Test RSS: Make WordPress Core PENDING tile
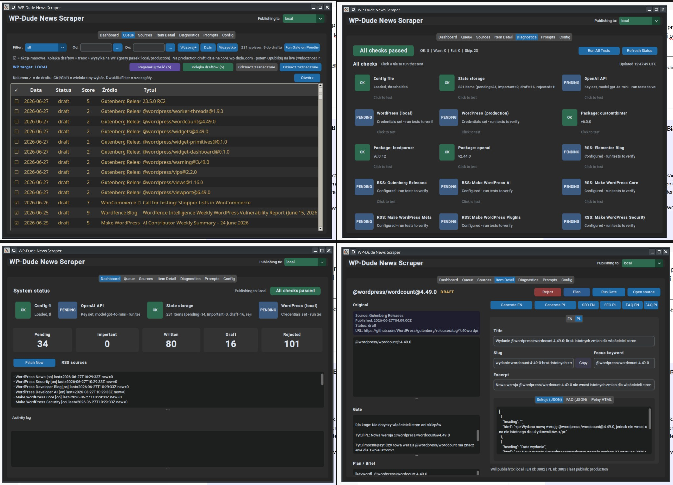This screenshot has height=485, width=673. point(571,187)
